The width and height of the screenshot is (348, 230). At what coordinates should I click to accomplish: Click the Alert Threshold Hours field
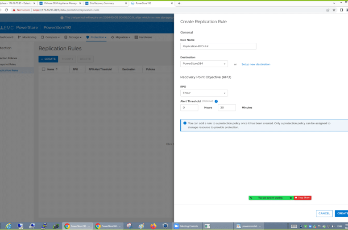point(189,107)
